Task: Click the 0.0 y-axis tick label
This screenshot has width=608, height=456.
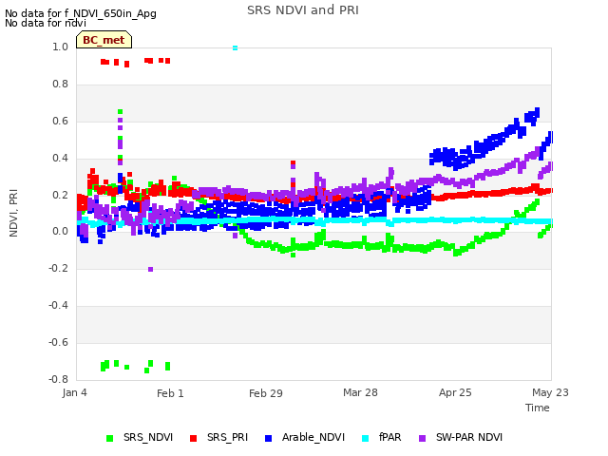Action: (60, 232)
